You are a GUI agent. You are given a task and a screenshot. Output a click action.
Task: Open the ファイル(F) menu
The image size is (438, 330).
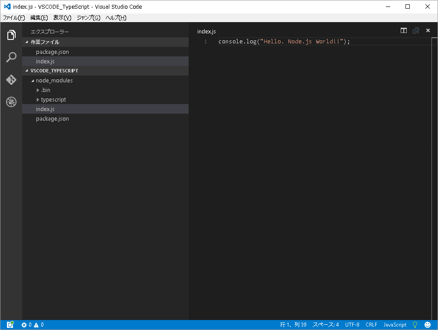tap(14, 18)
